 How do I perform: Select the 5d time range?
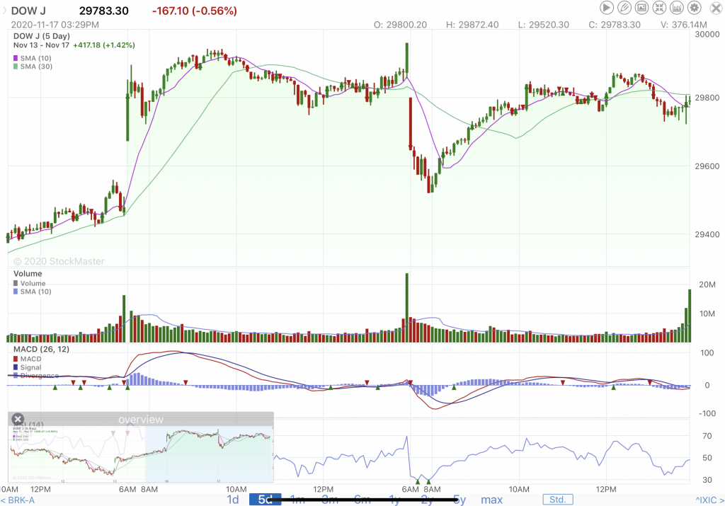(x=265, y=500)
